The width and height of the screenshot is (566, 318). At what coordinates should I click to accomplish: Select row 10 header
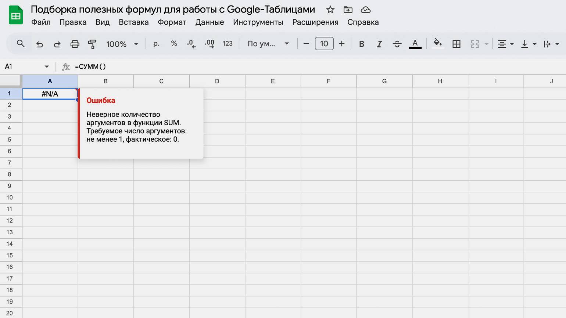point(11,198)
